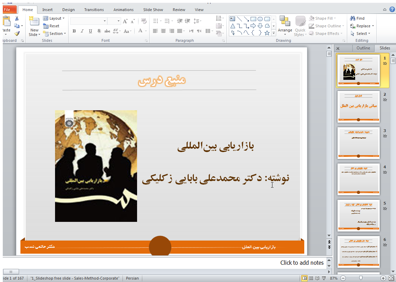Click the New Slide icon
Image resolution: width=396 pixels, height=282 pixels.
point(34,21)
